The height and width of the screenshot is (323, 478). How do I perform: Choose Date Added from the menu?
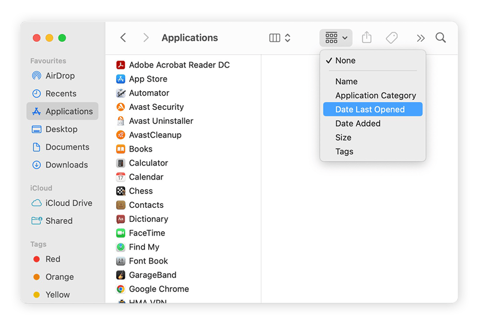[x=358, y=123]
